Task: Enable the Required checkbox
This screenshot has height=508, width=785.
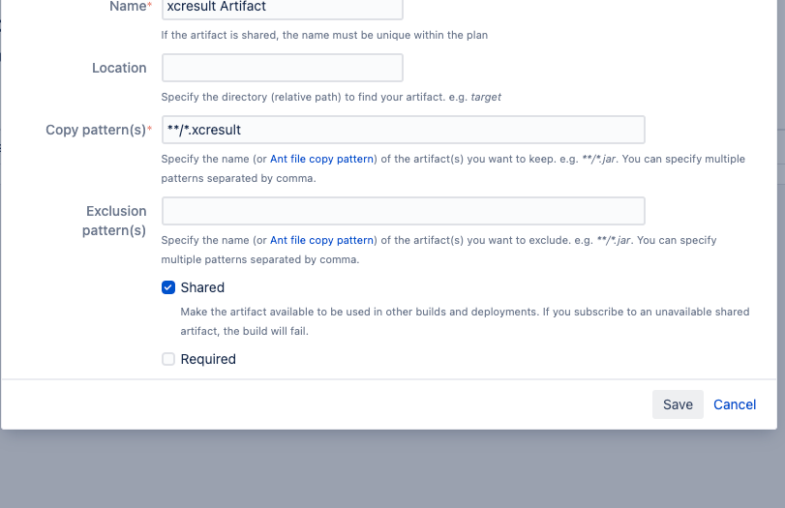Action: click(x=168, y=359)
